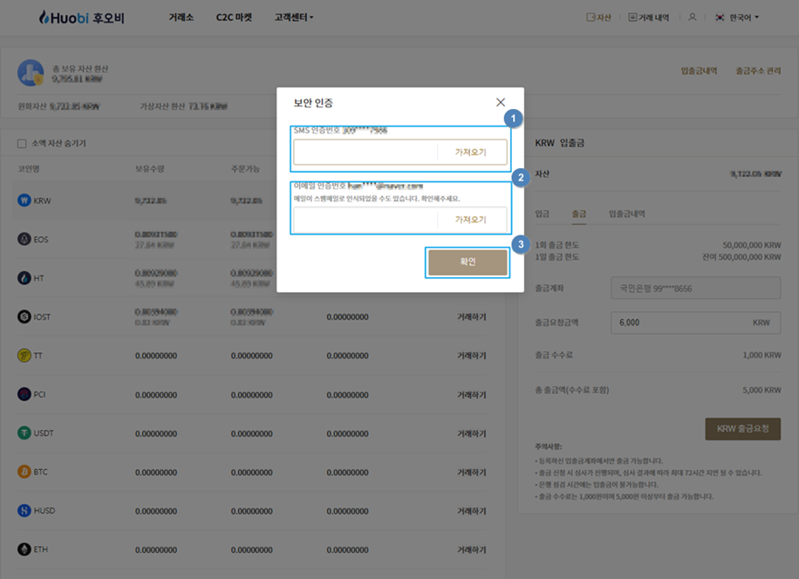Click 거래하기 in the TT row
Viewport: 799px width, 579px height.
point(471,356)
